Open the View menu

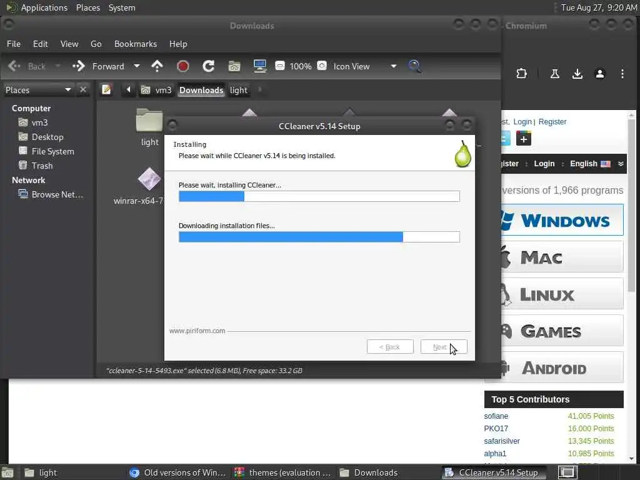point(69,44)
